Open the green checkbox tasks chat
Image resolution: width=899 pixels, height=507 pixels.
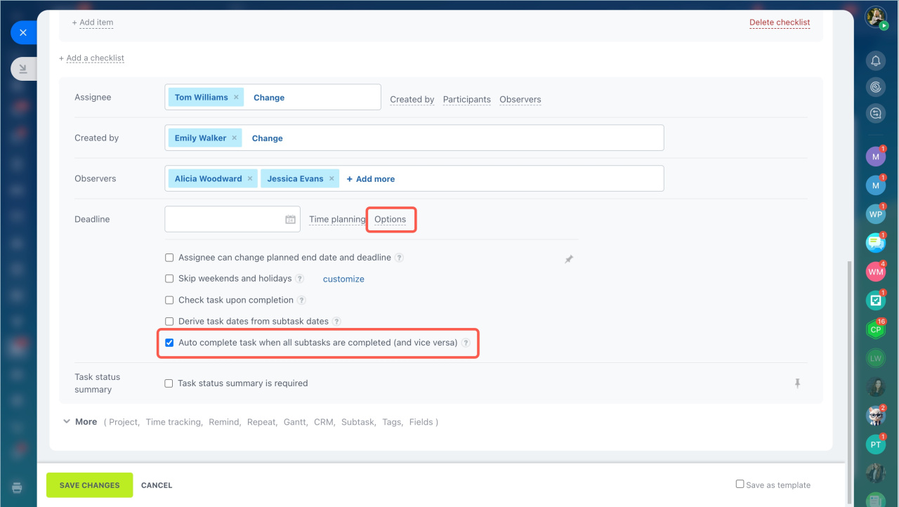pyautogui.click(x=876, y=300)
